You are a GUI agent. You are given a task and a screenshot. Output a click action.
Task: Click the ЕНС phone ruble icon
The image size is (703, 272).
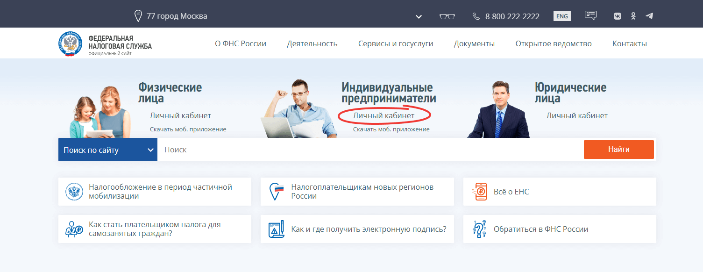[x=480, y=192]
